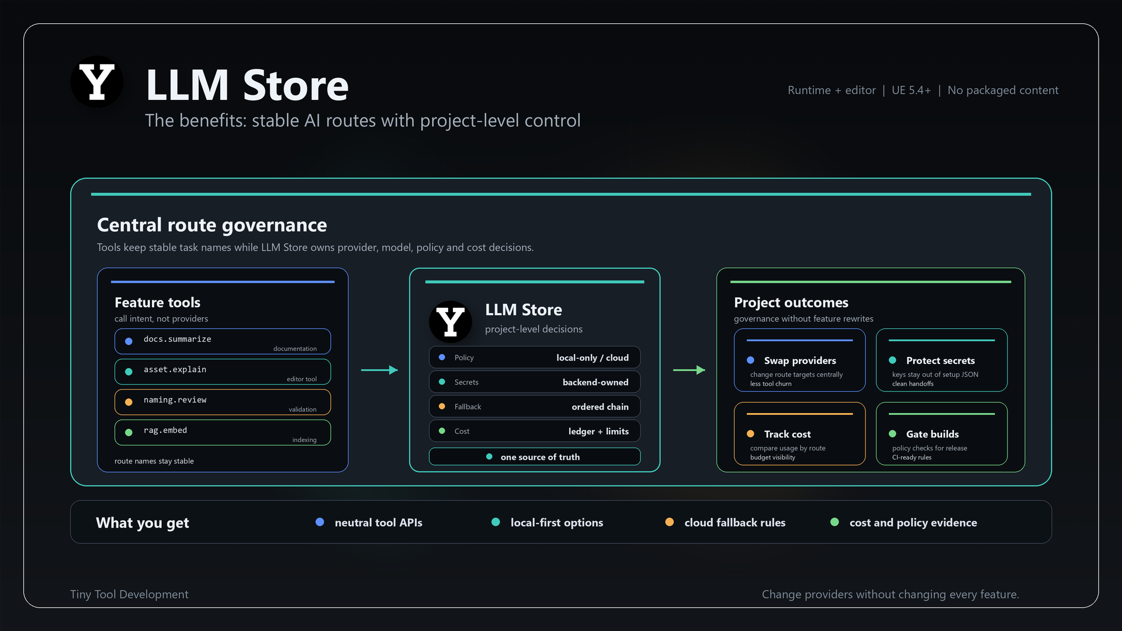The width and height of the screenshot is (1122, 631).
Task: Click the orange dot before cloud fallback rules
Action: coord(670,522)
